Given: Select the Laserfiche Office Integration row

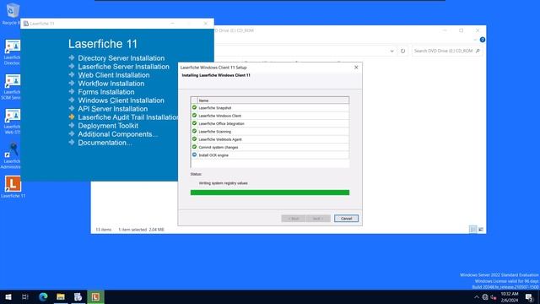Looking at the screenshot, I should point(270,123).
